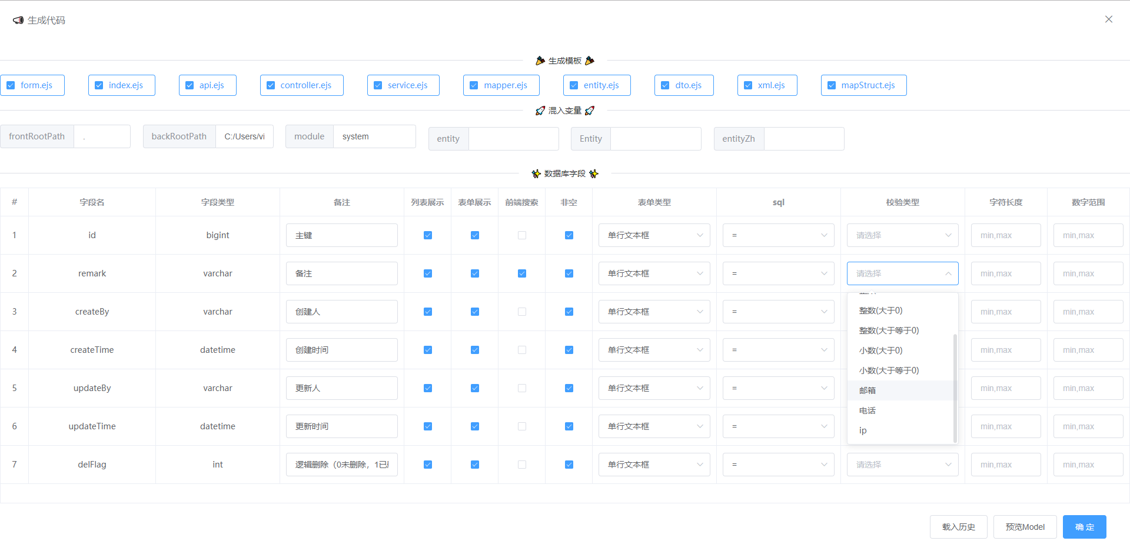Deselect the mapStruct.ejs template
1130x551 pixels.
click(x=832, y=85)
